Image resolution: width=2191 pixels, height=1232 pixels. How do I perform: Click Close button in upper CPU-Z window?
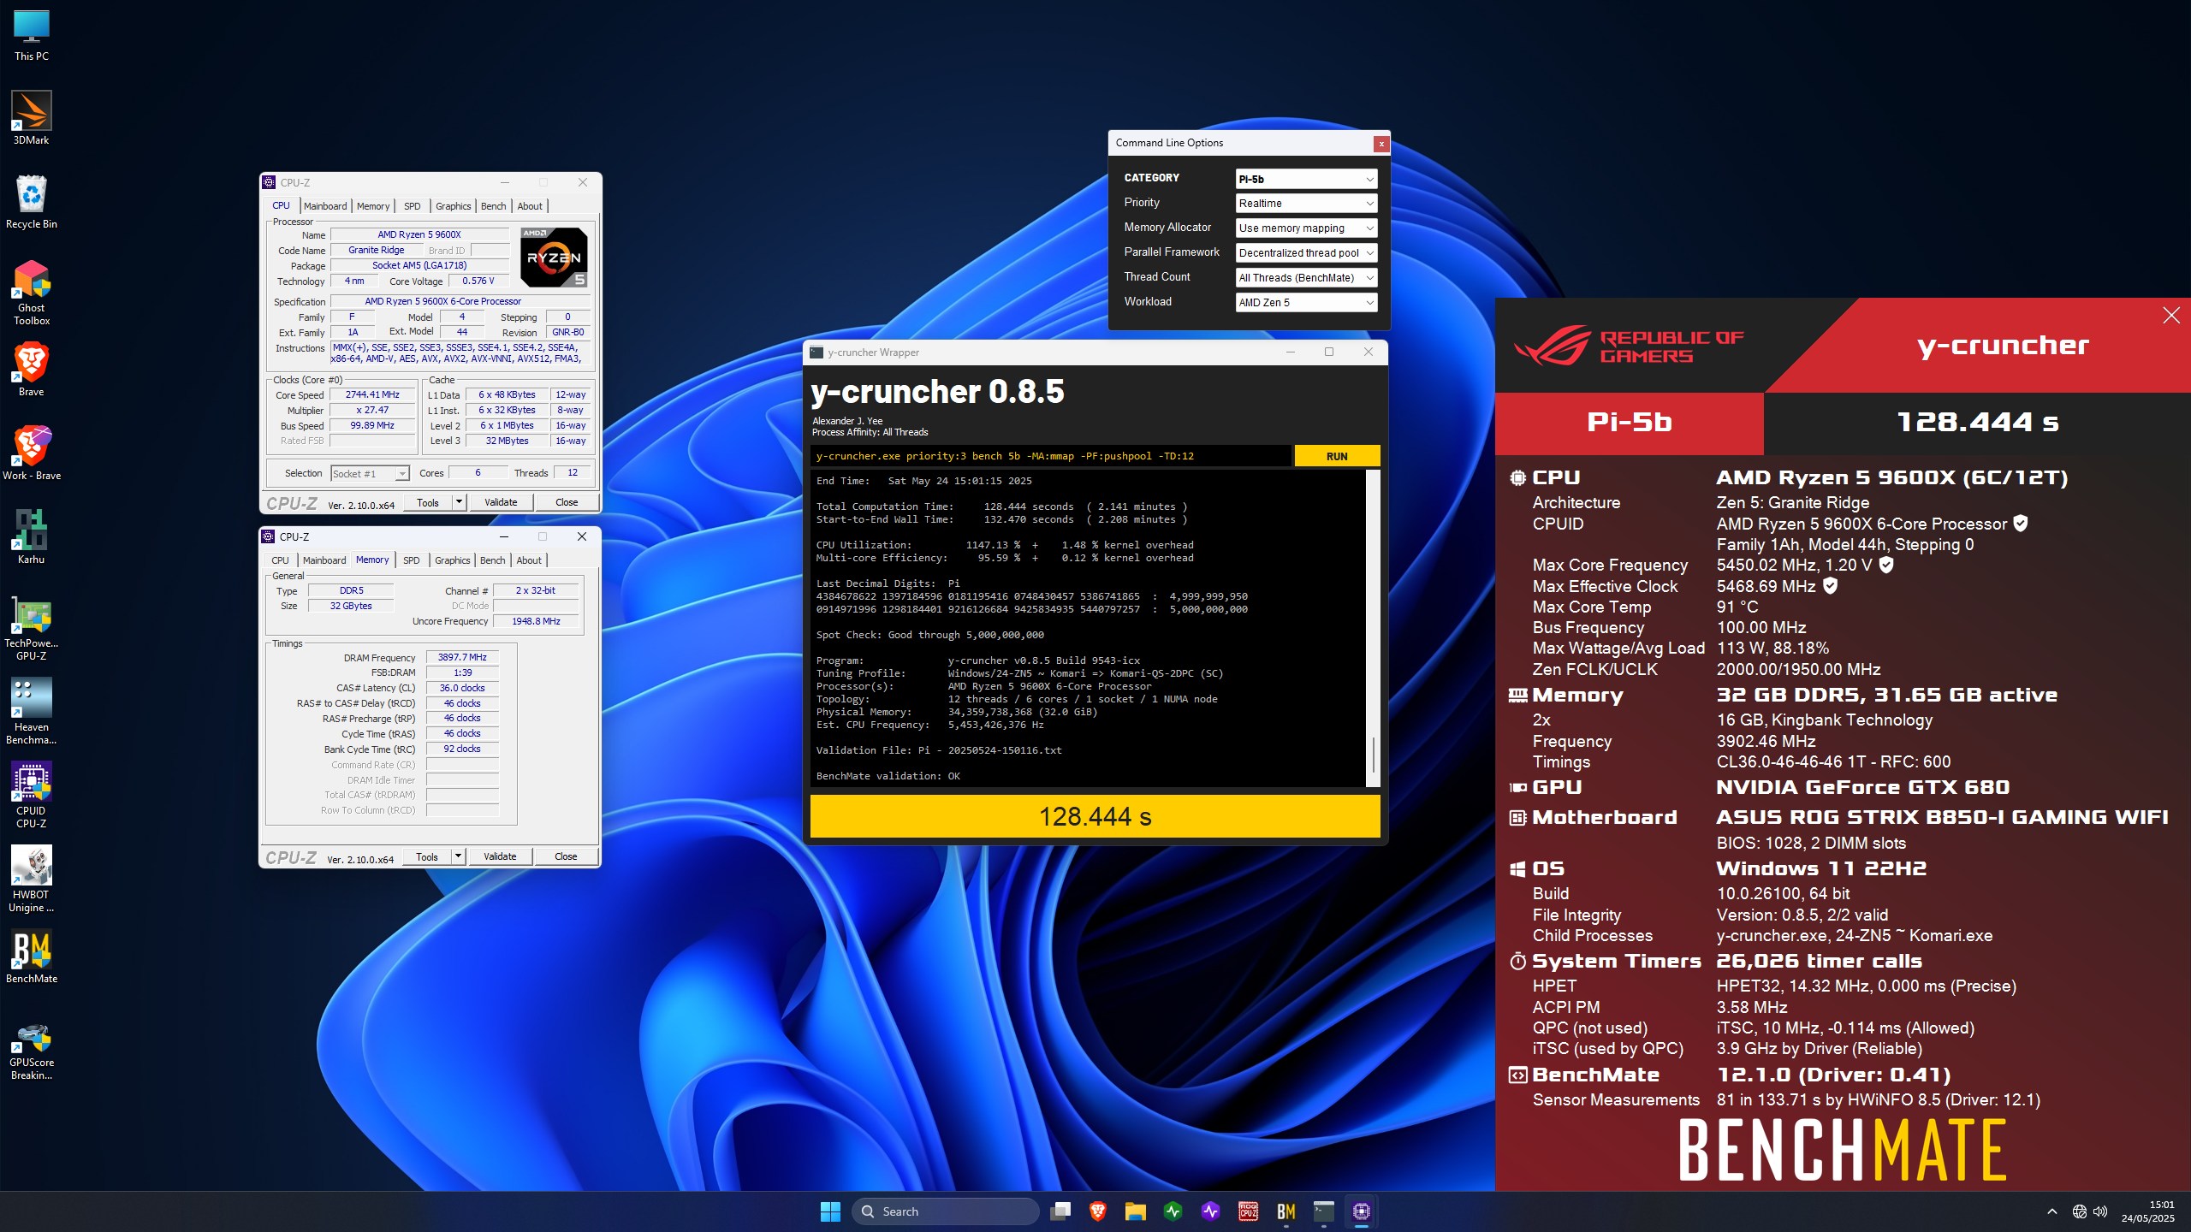point(567,502)
